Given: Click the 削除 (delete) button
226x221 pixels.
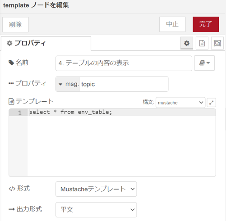Looking at the screenshot, I should tap(15, 24).
